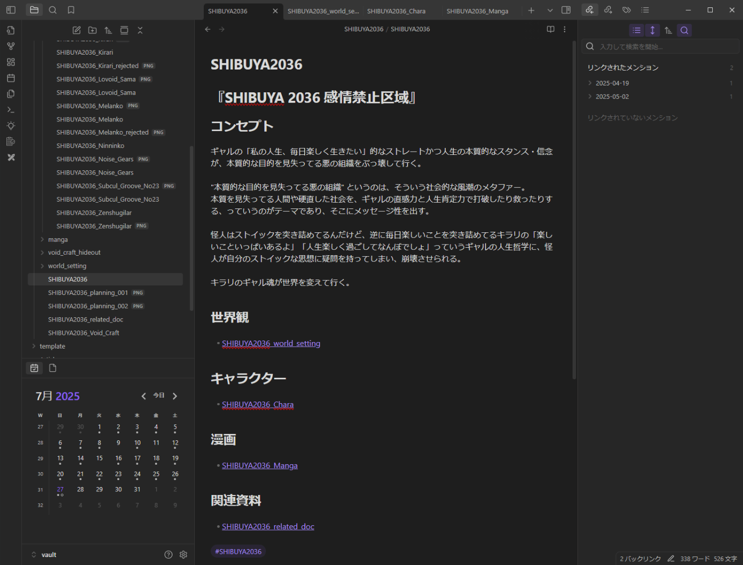Show the outline pane tab icon
Screen dimensions: 743x565
pyautogui.click(x=645, y=10)
